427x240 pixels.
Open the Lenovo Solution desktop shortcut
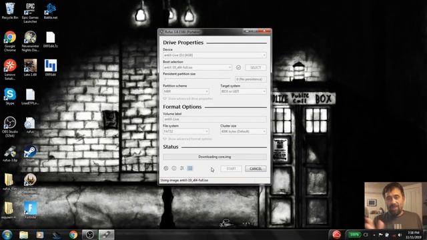click(10, 69)
